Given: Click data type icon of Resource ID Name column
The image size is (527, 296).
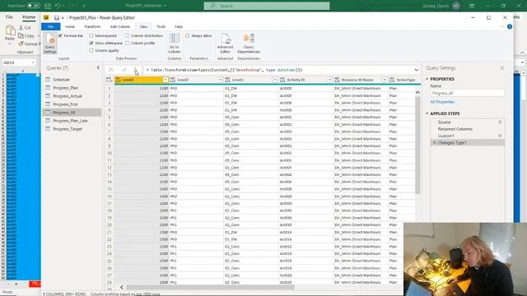Looking at the screenshot, I should click(x=337, y=80).
